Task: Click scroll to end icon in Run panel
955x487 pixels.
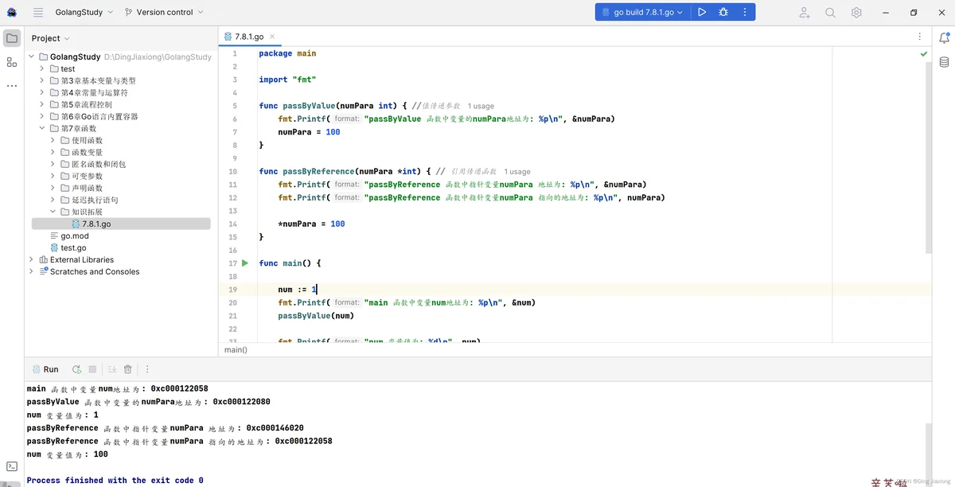Action: (x=112, y=369)
